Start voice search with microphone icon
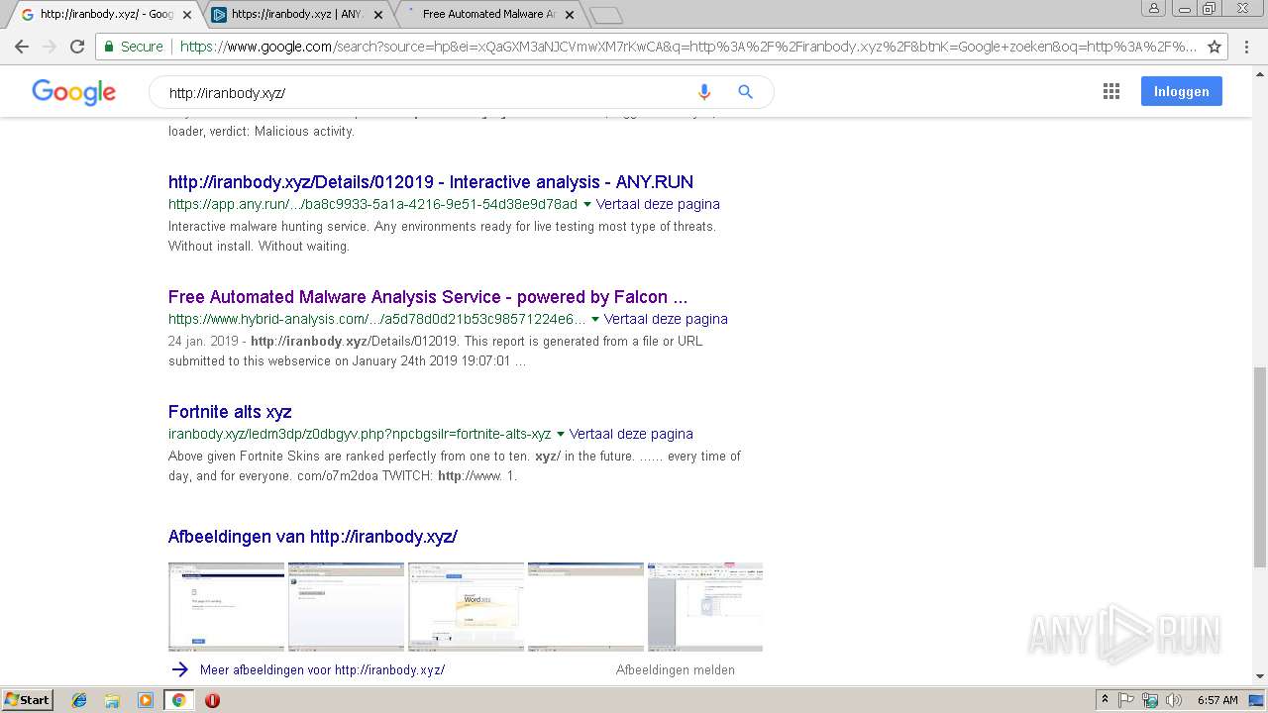The width and height of the screenshot is (1268, 713). [x=704, y=92]
